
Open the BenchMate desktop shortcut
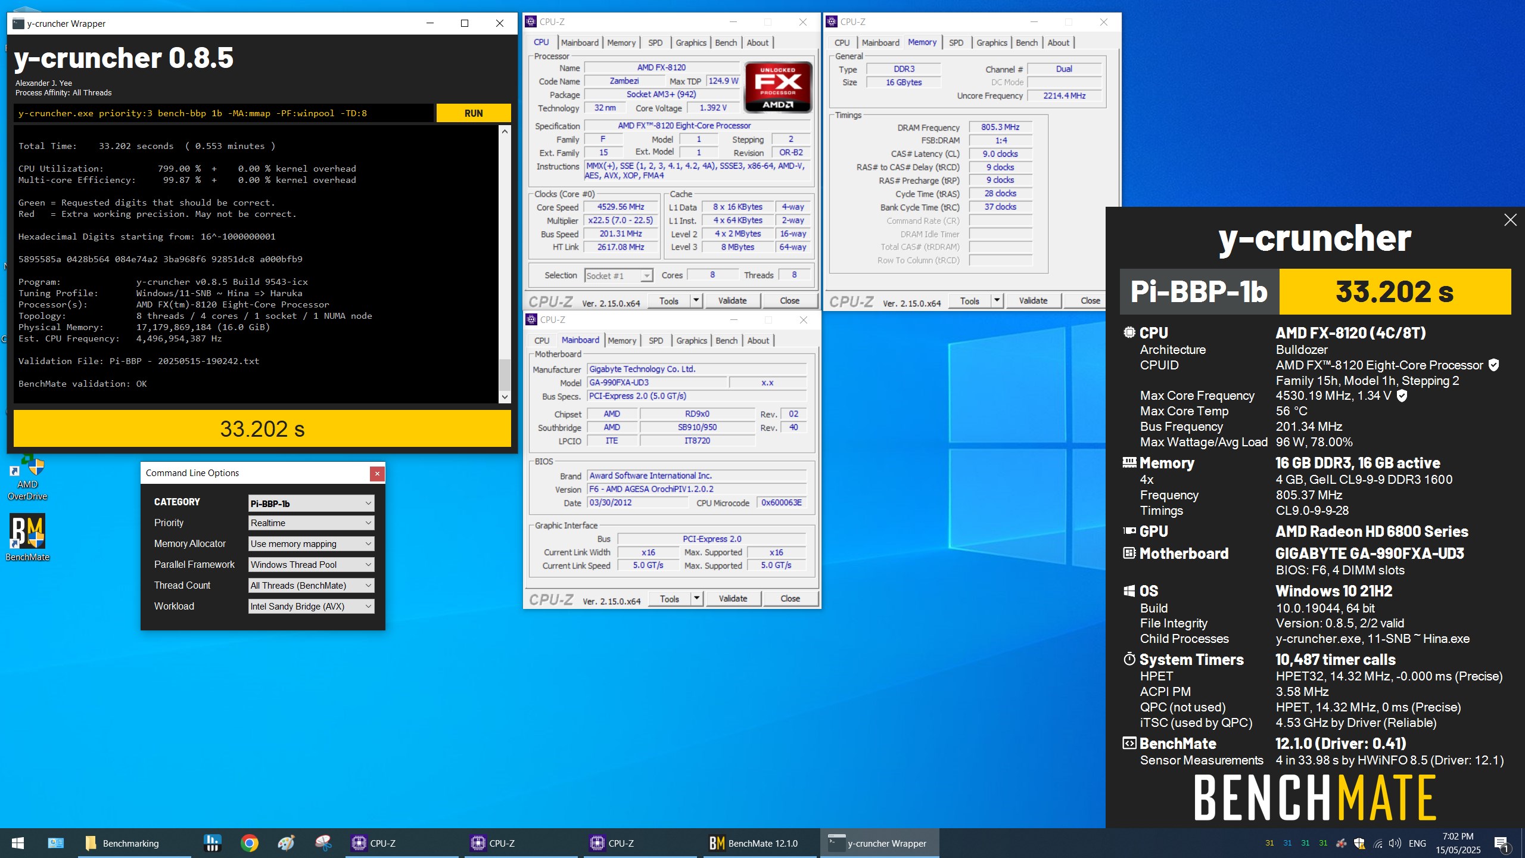pyautogui.click(x=27, y=538)
